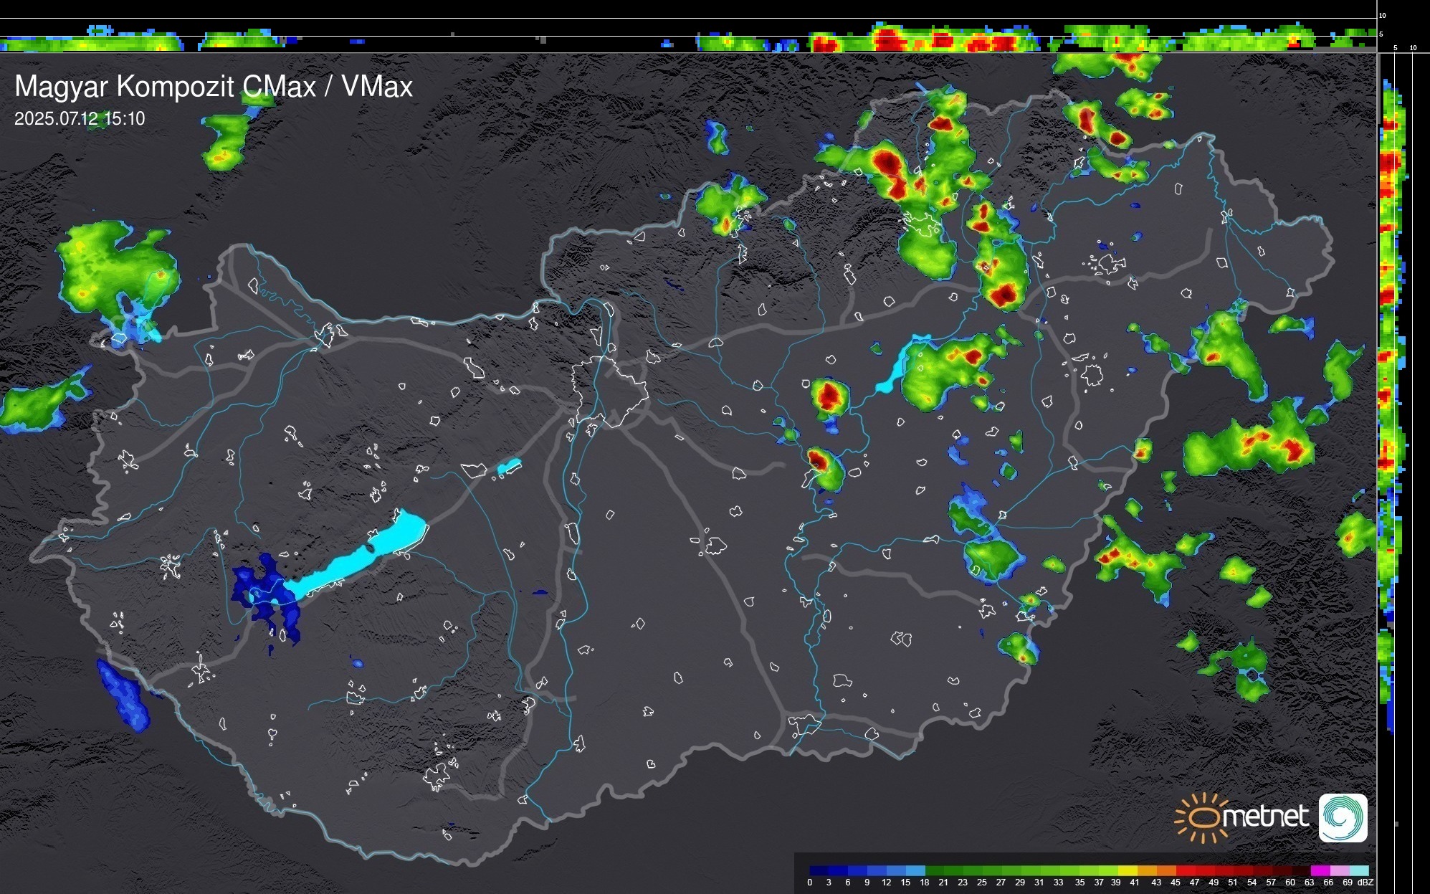Click the dBZ unit label in legend
This screenshot has width=1430, height=894.
pyautogui.click(x=1365, y=883)
